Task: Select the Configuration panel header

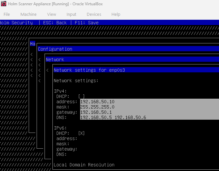Action: point(128,49)
